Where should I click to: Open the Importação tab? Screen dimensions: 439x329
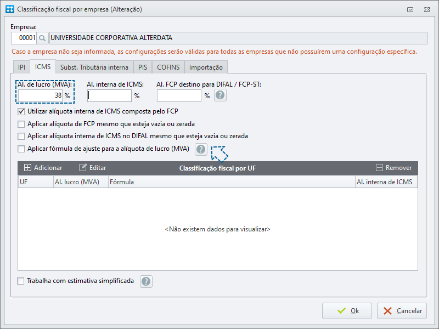tap(206, 67)
